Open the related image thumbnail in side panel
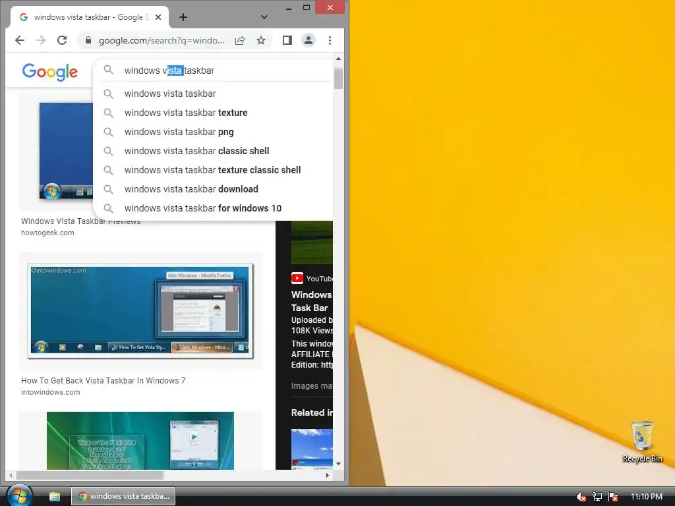 pos(312,449)
